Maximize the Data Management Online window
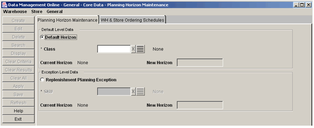The width and height of the screenshot is (314, 128). pos(302,5)
